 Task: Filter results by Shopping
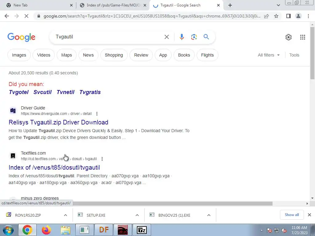(x=114, y=55)
